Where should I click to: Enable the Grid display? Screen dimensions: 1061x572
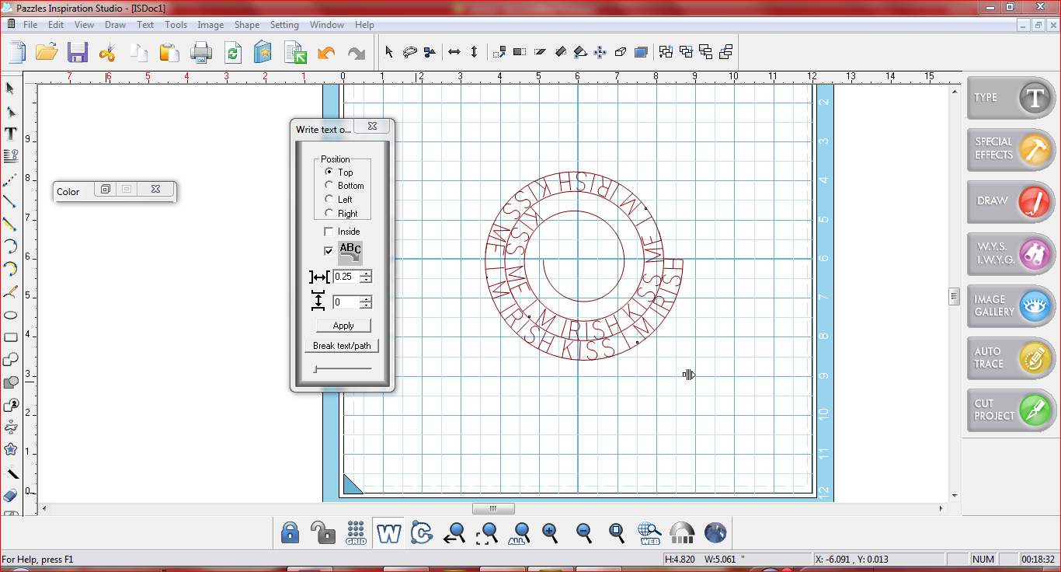click(356, 533)
